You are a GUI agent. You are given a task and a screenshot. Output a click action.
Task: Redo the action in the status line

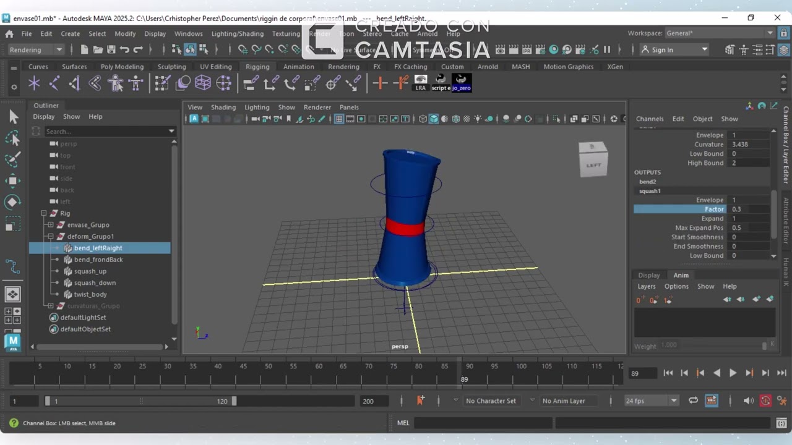click(x=139, y=49)
